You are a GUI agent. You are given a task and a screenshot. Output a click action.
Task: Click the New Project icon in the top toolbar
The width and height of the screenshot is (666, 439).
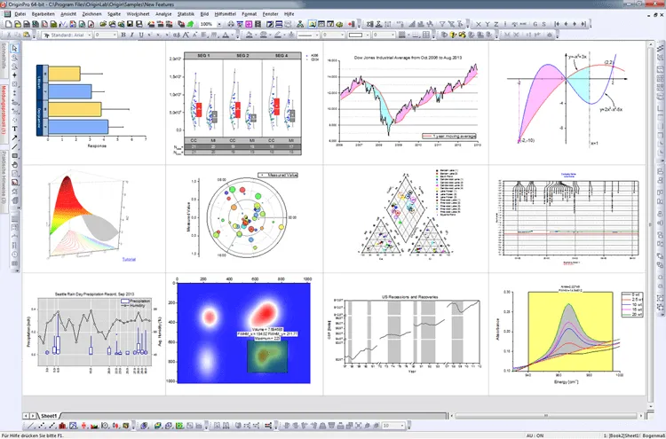point(8,24)
